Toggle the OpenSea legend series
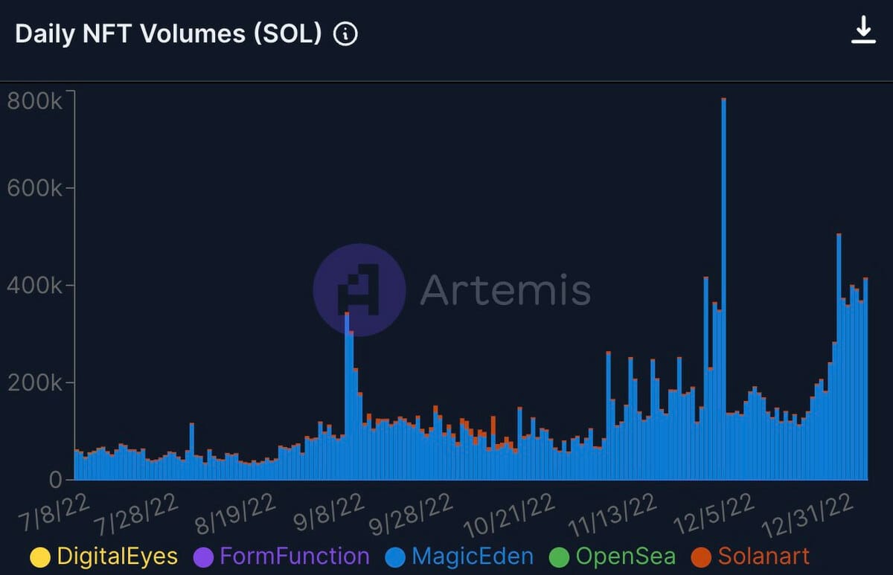The image size is (893, 575). click(612, 556)
